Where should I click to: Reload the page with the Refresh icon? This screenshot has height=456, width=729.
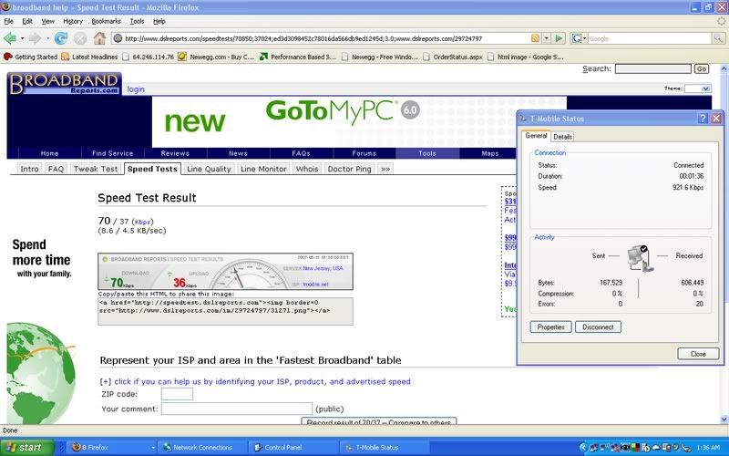pyautogui.click(x=60, y=38)
